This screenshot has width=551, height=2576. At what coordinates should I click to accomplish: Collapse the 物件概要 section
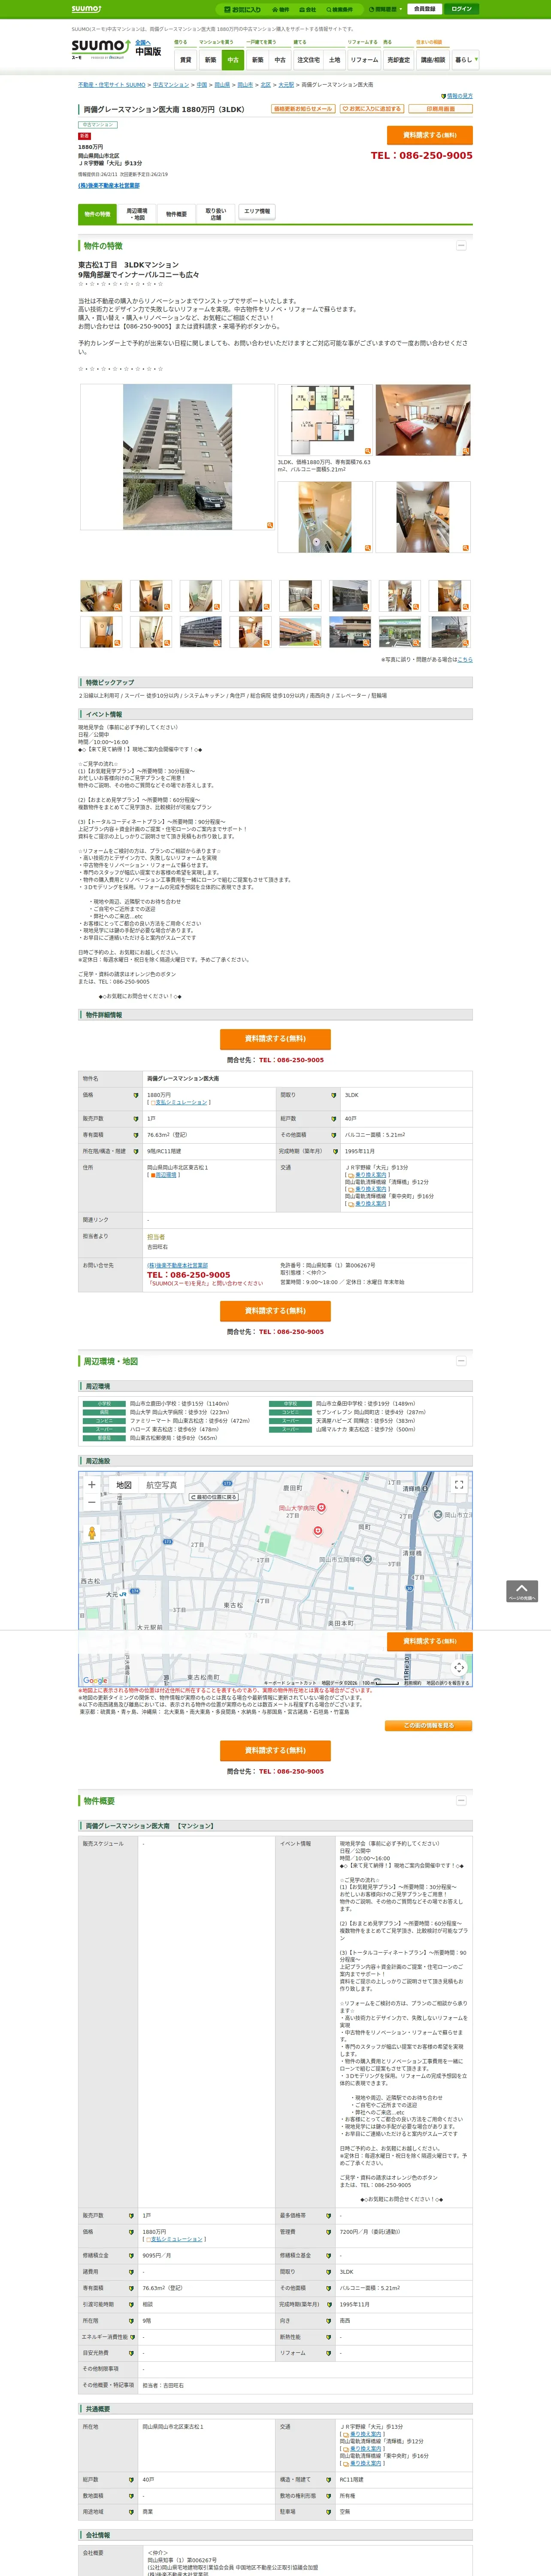pos(461,1800)
